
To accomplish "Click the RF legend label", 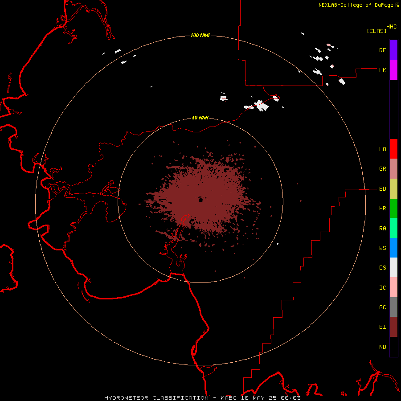I will tap(382, 50).
